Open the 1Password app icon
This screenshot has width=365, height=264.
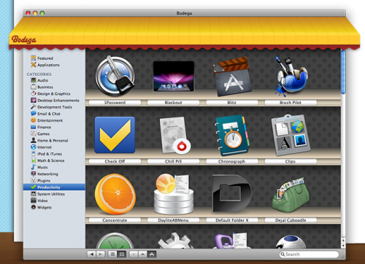pos(115,76)
